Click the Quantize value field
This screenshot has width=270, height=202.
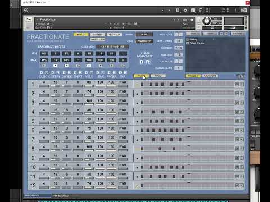tap(179, 48)
